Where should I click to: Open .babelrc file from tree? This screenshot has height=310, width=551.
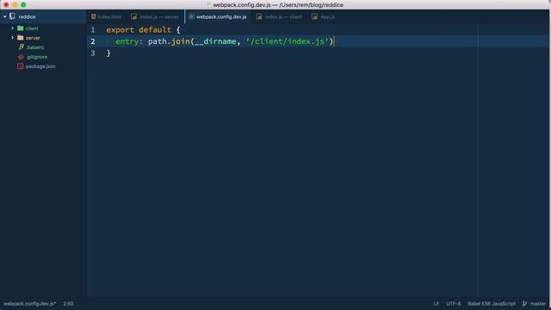click(34, 47)
